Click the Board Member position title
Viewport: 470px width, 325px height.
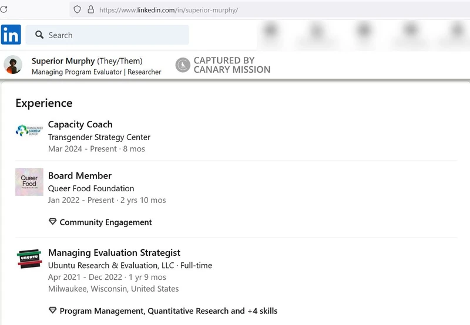coord(80,175)
